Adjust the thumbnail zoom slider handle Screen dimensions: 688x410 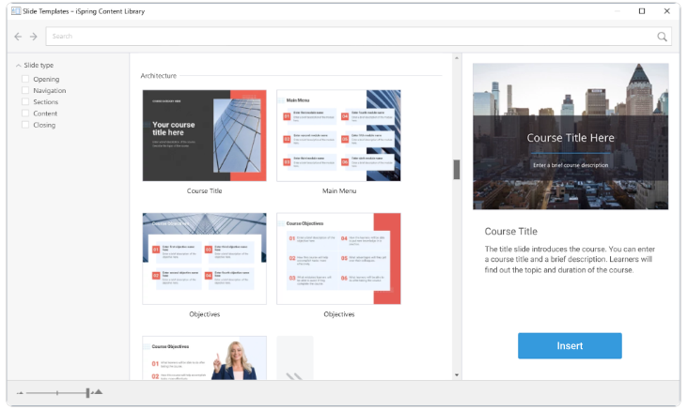click(87, 393)
